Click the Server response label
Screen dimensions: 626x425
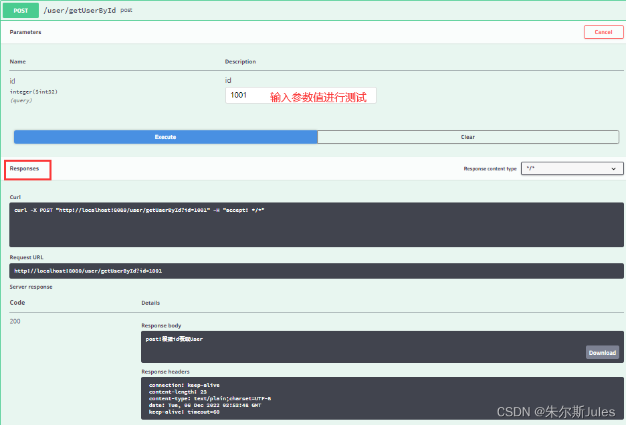point(31,287)
